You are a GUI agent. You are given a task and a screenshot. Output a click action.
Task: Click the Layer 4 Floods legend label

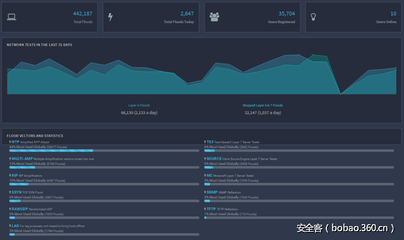click(x=139, y=105)
